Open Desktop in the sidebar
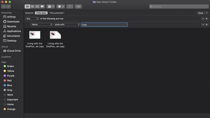Image resolution: width=210 pixels, height=118 pixels. point(10,41)
